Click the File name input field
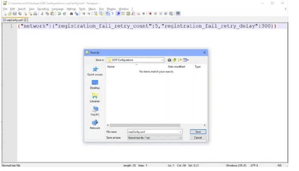The image size is (299, 171). 155,132
